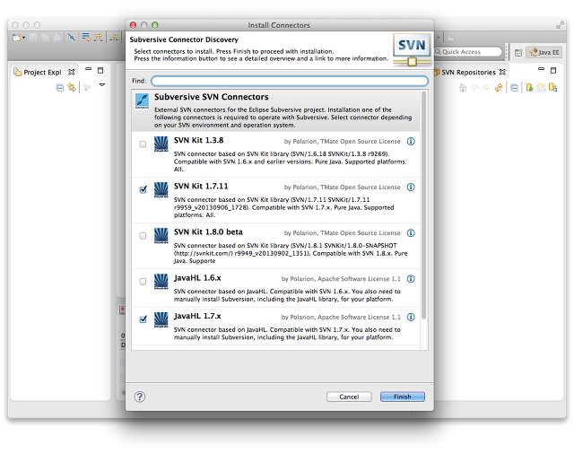The image size is (574, 454).
Task: Show info for SVN Kit 1.8.0 beta
Action: coord(411,233)
